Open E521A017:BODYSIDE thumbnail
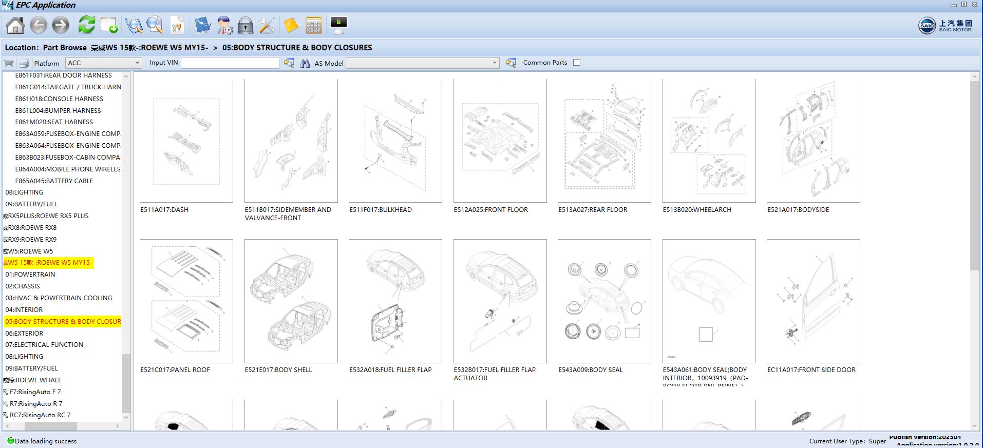This screenshot has height=448, width=983. click(814, 141)
